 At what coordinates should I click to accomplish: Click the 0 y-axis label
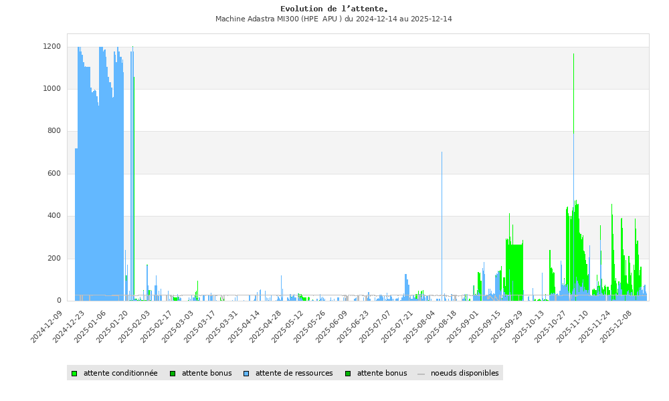coord(59,301)
